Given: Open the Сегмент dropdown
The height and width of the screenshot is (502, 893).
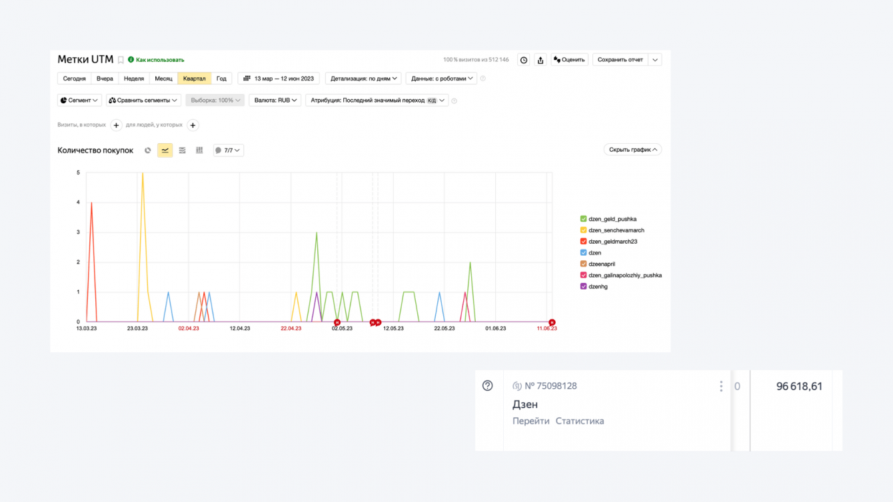Looking at the screenshot, I should coord(79,101).
